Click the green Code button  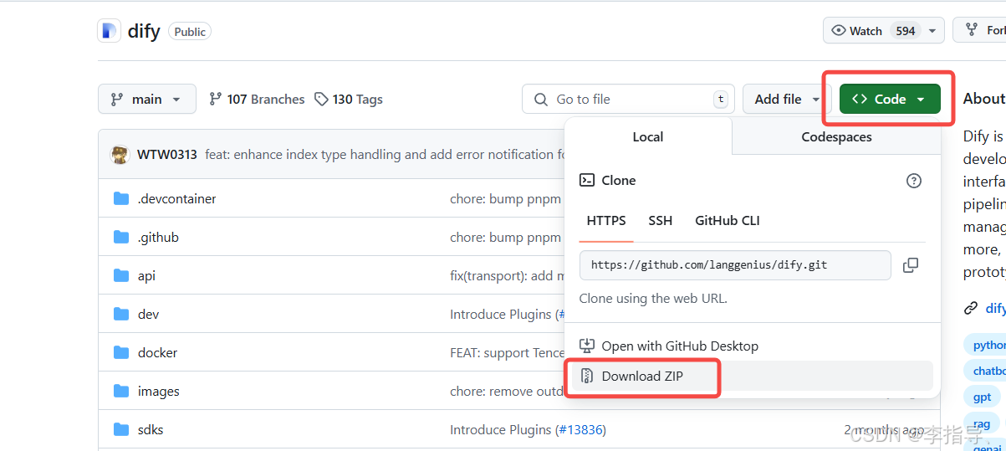[x=890, y=99]
